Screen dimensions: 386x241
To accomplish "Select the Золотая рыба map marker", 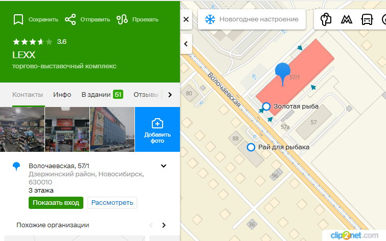I will (x=266, y=106).
